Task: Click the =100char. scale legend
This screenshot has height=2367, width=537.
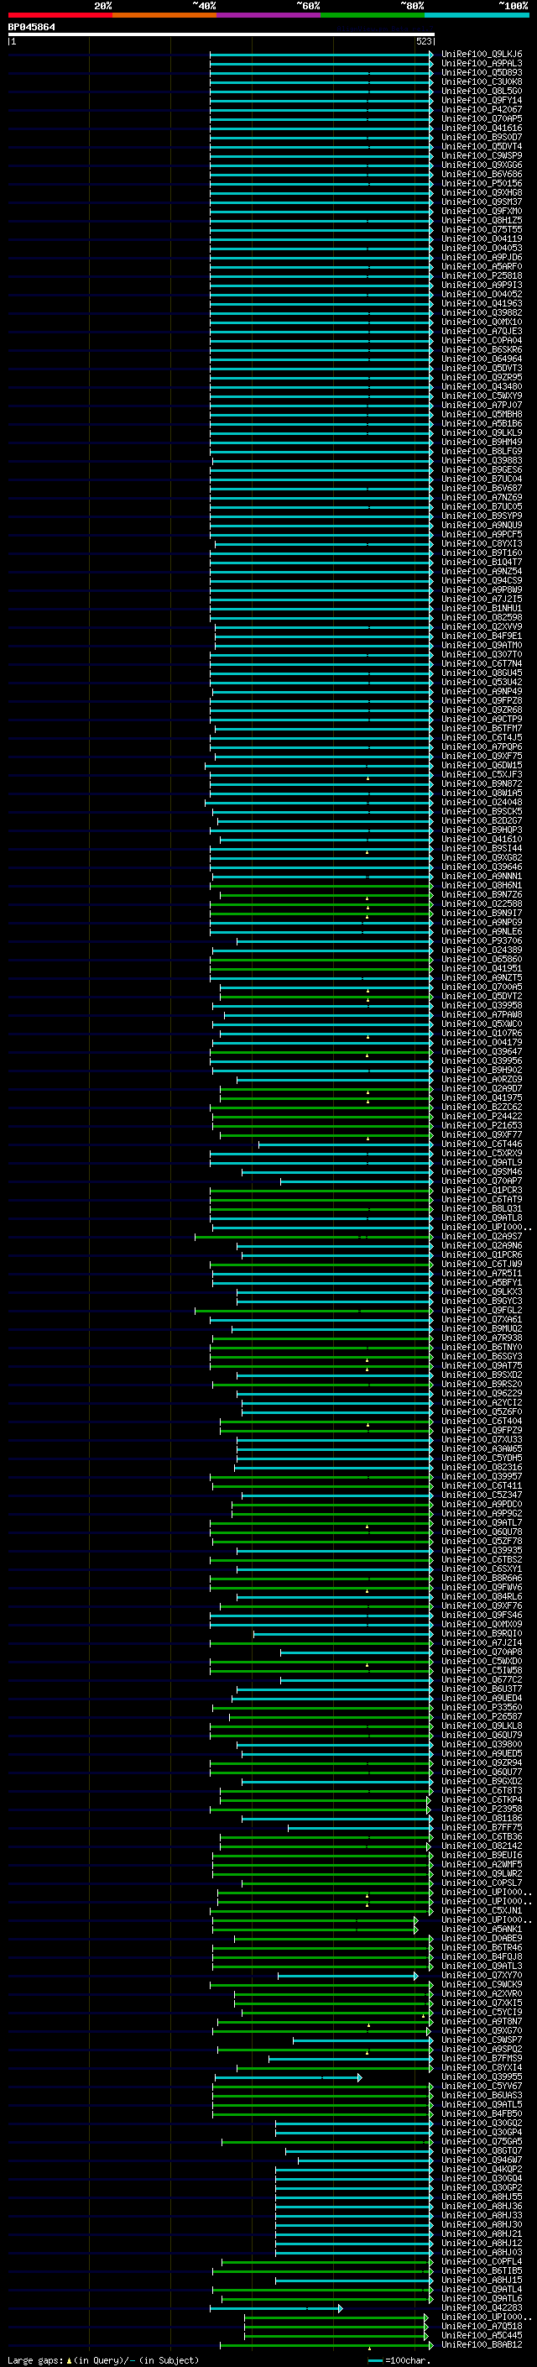Action: tap(399, 2360)
